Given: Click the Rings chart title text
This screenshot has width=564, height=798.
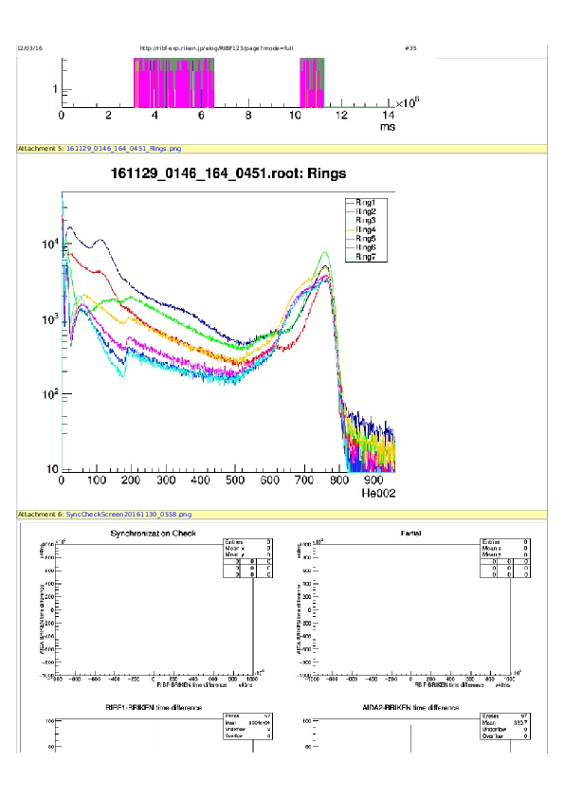Looking at the screenshot, I should [228, 173].
